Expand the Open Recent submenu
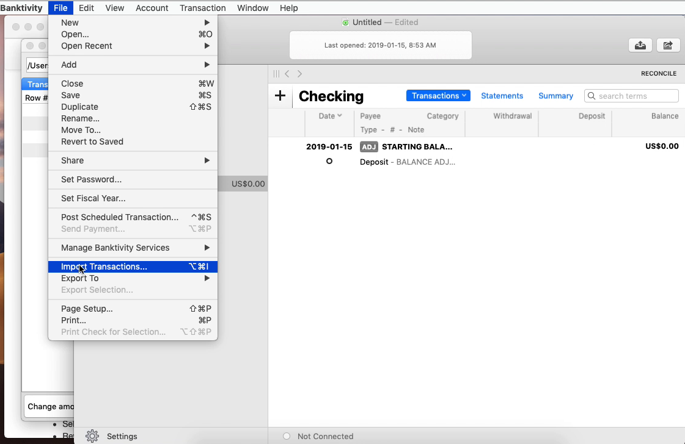The height and width of the screenshot is (444, 685). (x=133, y=46)
